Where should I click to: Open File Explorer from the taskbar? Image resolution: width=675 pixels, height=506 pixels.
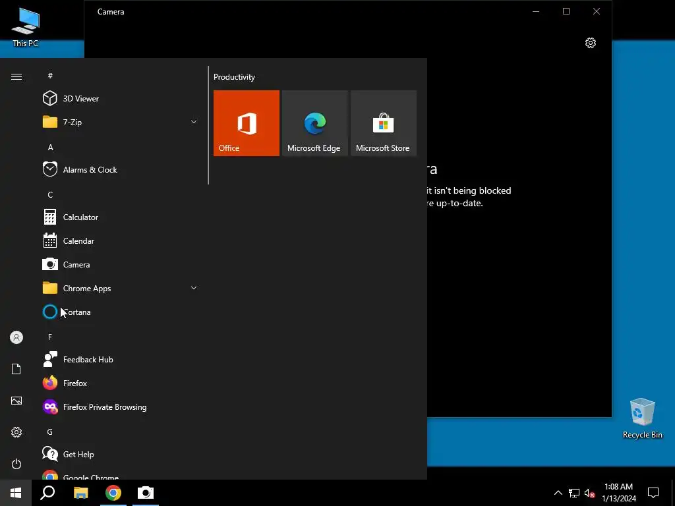pos(80,493)
